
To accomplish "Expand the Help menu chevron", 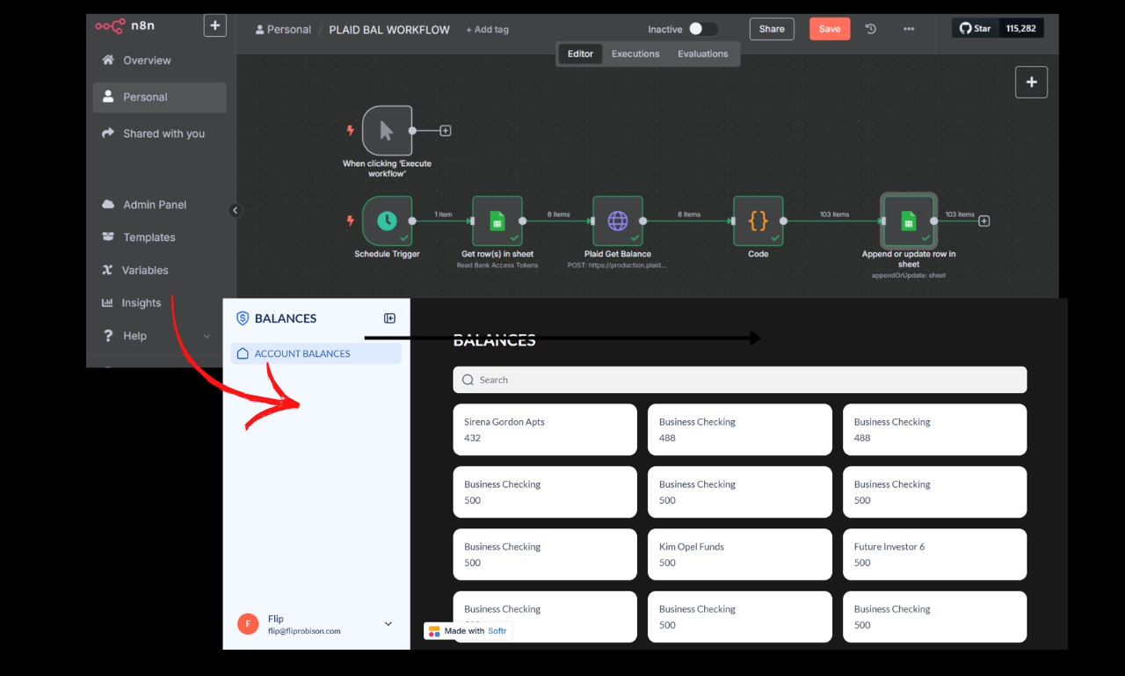I will click(207, 336).
